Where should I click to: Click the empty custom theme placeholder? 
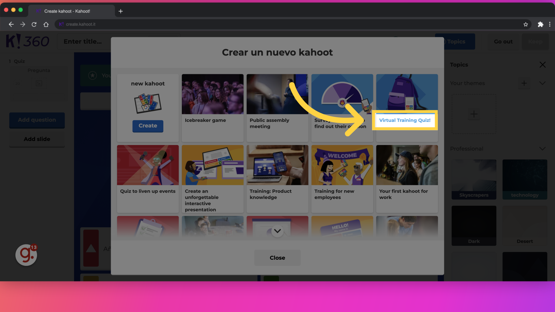pyautogui.click(x=474, y=114)
